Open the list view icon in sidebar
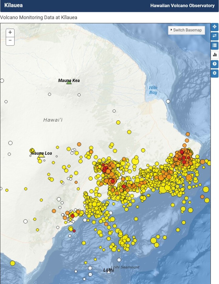The width and height of the screenshot is (219, 284). click(214, 45)
